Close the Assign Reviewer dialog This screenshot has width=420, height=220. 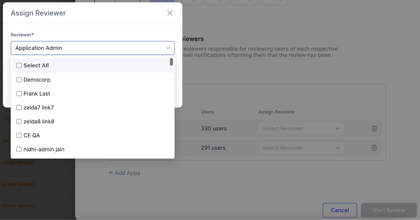170,13
